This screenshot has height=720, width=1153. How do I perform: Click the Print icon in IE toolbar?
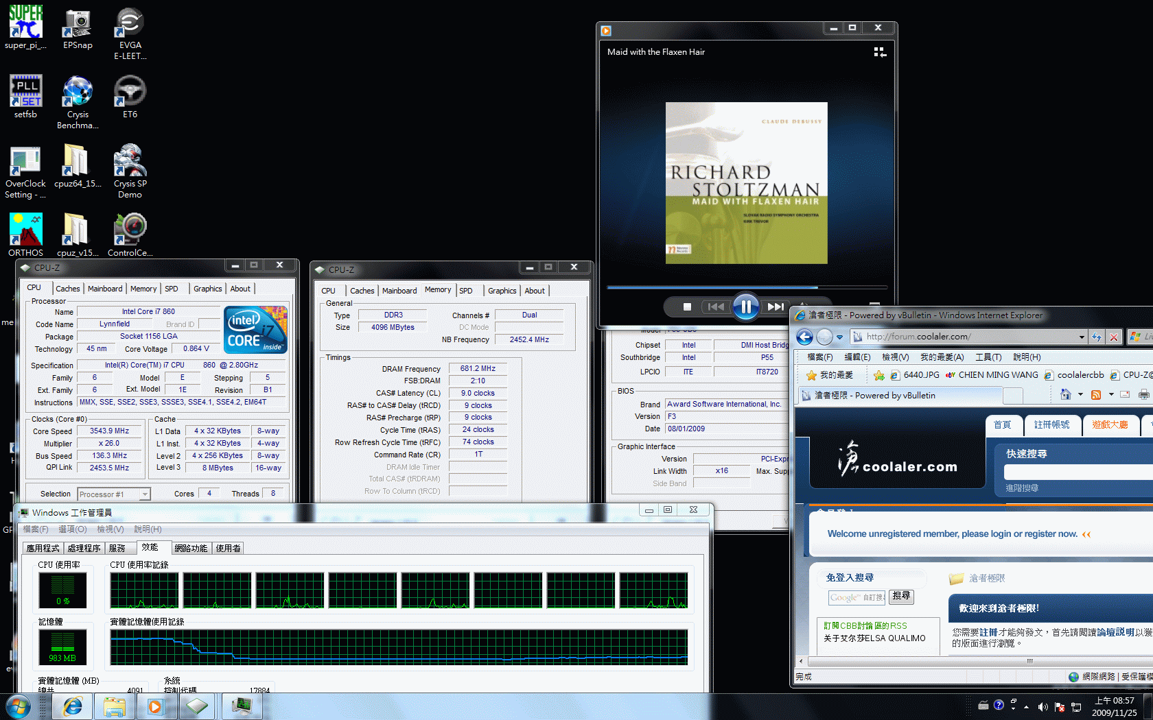tap(1143, 394)
